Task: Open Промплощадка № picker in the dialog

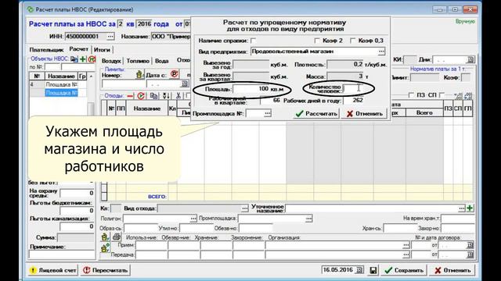Action: 268,113
